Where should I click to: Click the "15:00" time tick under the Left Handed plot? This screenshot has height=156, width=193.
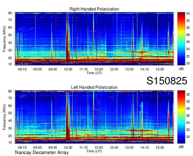[160, 148]
